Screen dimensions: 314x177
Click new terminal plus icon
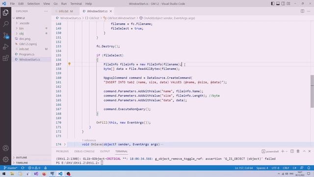click(283, 151)
